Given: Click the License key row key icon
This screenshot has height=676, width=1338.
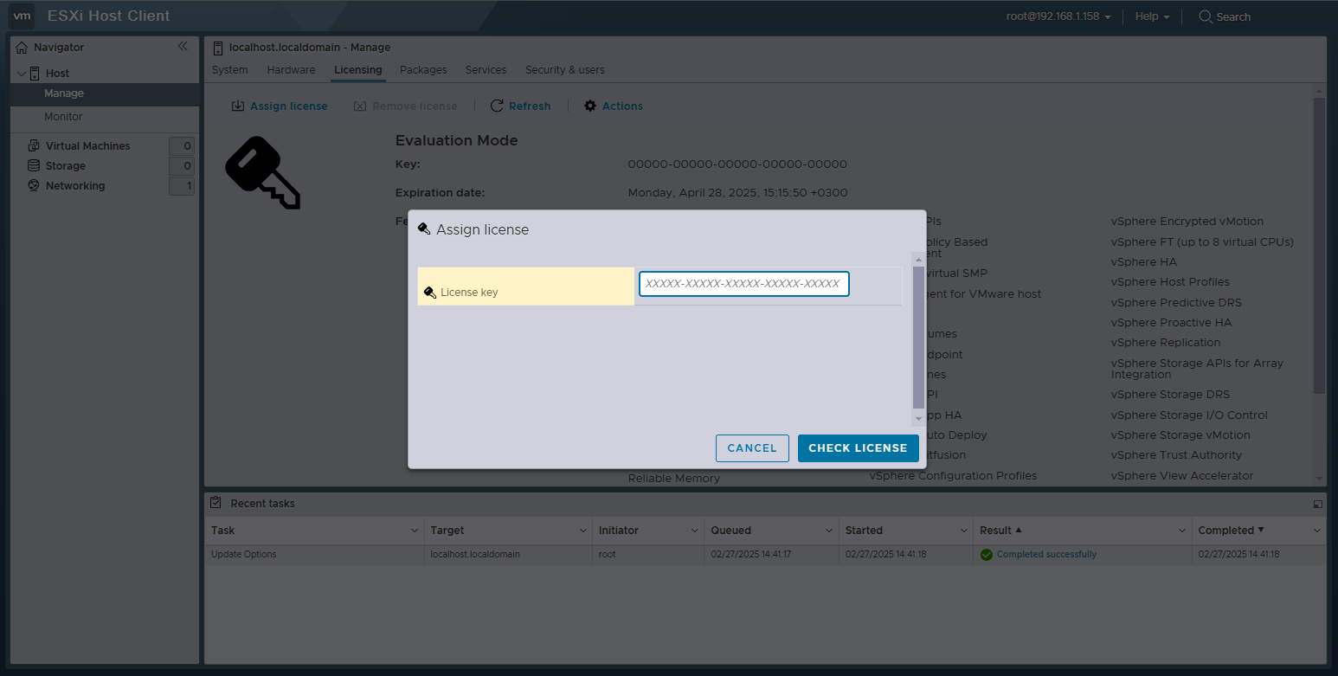Looking at the screenshot, I should (x=430, y=293).
